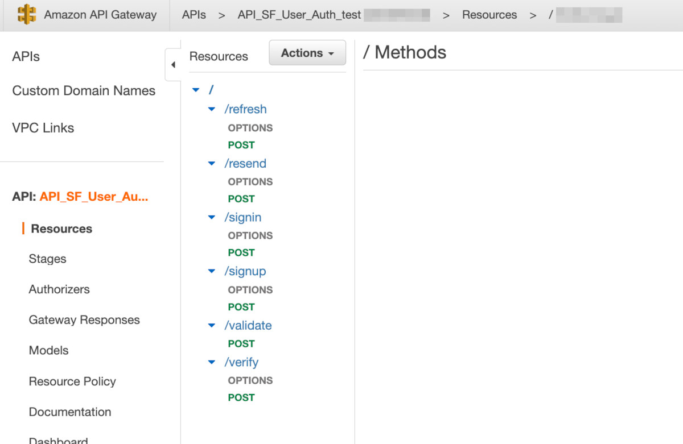Viewport: 683px width, 444px height.
Task: Click APIs breadcrumb link
Action: tap(194, 15)
